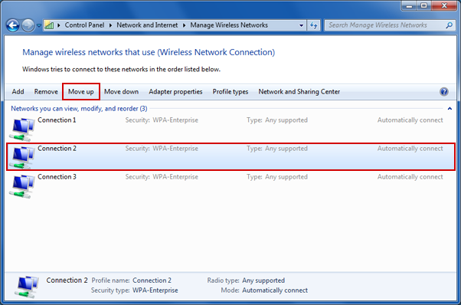Viewport: 461px width, 305px height.
Task: Select Network and Internet breadcrumb
Action: click(x=147, y=25)
